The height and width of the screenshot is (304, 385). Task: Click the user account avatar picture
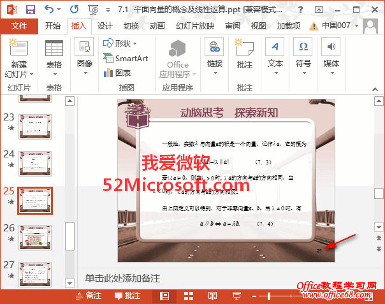click(370, 27)
